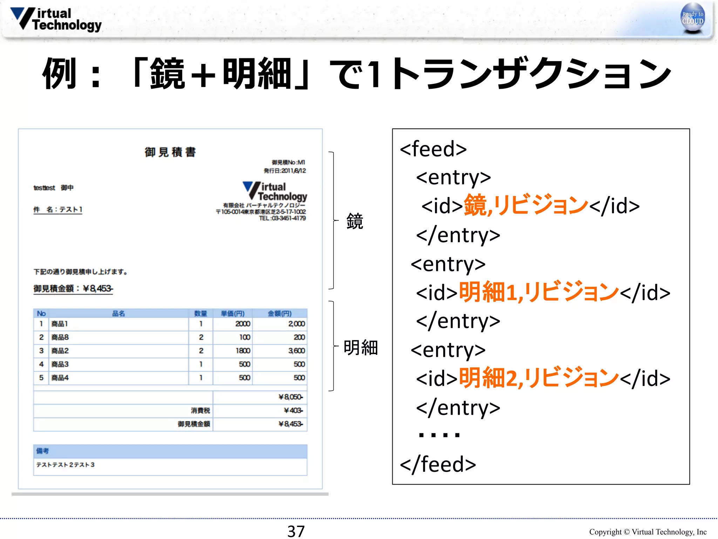
Task: Click the slide page number 37
Action: 296,531
